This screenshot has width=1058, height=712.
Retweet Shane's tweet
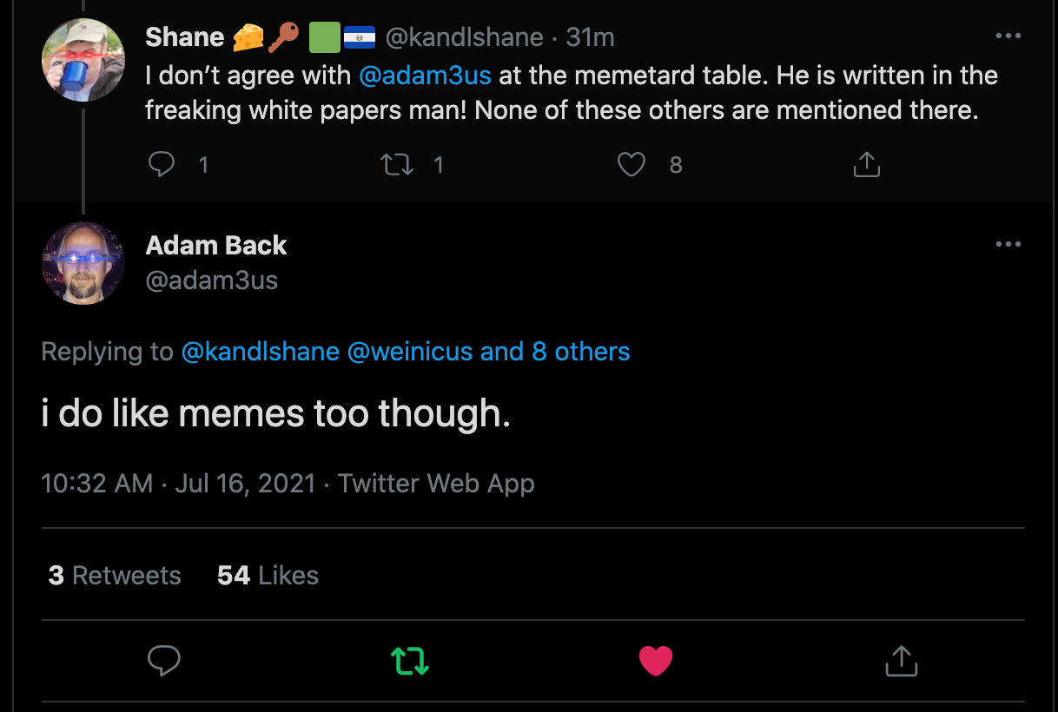[x=398, y=164]
